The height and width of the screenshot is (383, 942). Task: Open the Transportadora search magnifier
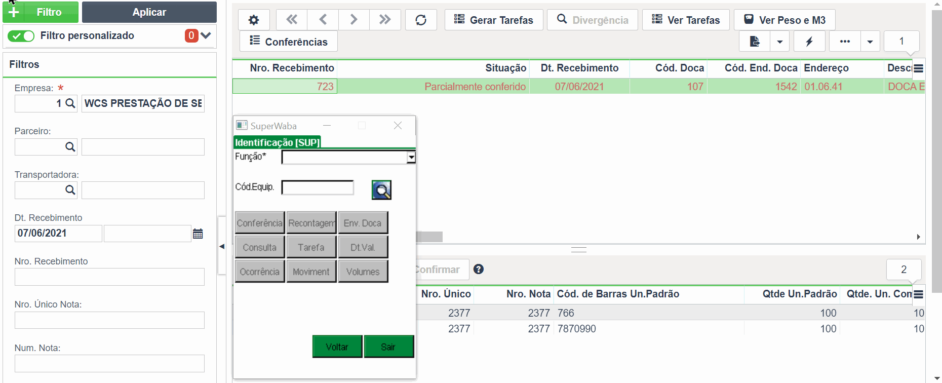[70, 190]
